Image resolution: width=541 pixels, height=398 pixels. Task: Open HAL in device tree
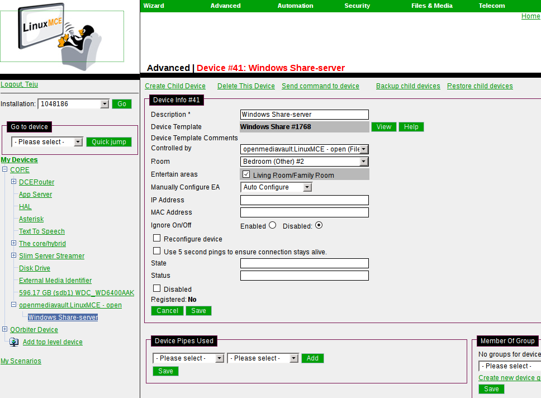25,207
